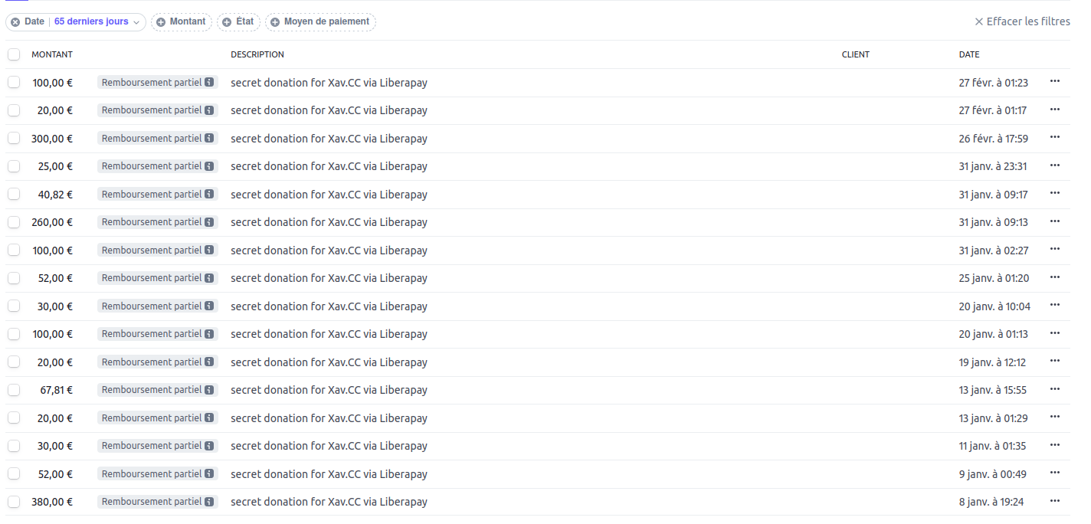
Task: Open the three-dot menu for the 27 févr. à 01:23 payment
Action: [x=1055, y=81]
